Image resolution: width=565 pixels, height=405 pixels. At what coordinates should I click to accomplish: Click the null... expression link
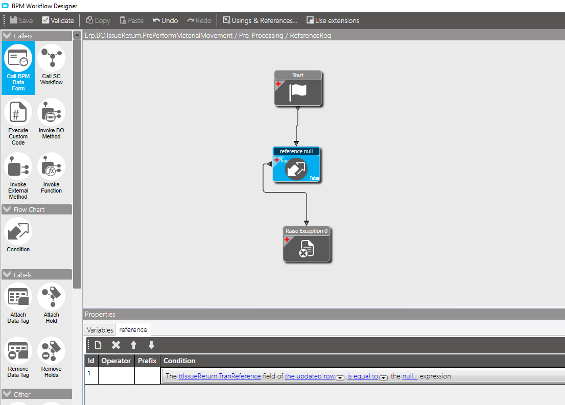[410, 376]
